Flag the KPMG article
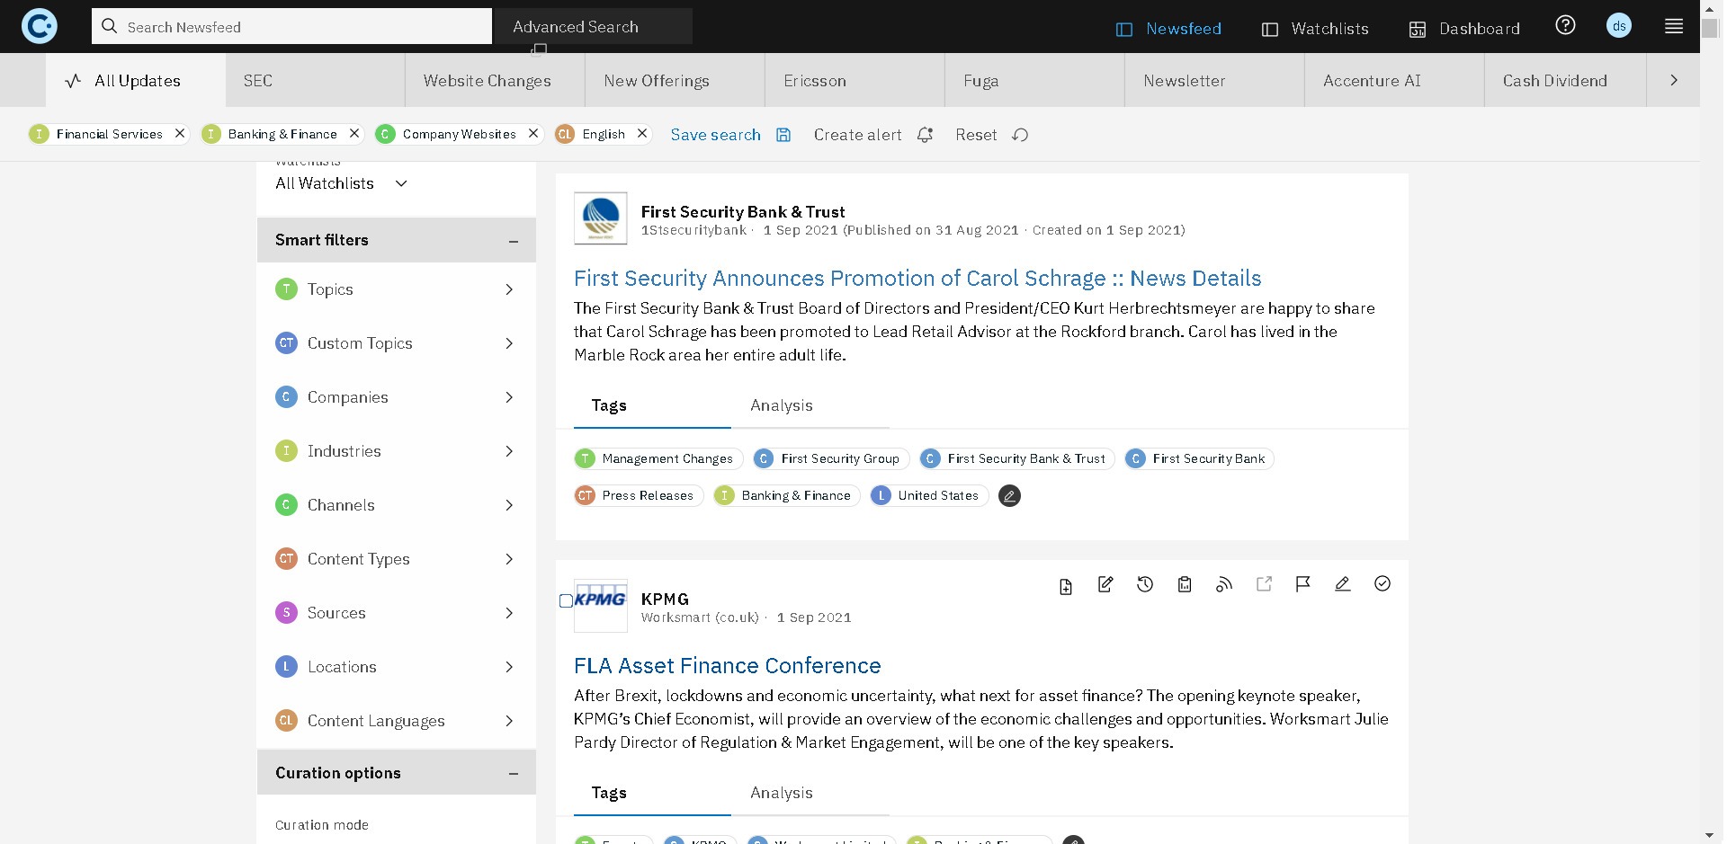Viewport: 1727px width, 844px height. pos(1302,584)
